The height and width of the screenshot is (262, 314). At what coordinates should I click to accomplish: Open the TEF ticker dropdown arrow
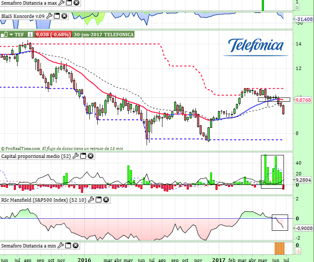(x=11, y=35)
